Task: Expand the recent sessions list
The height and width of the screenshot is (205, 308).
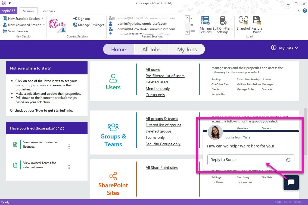Action: pyautogui.click(x=187, y=32)
